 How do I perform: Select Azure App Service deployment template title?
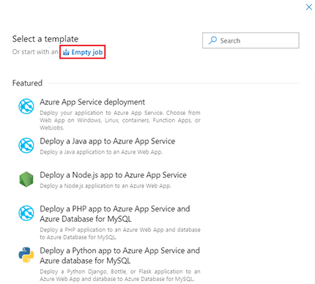click(x=92, y=102)
